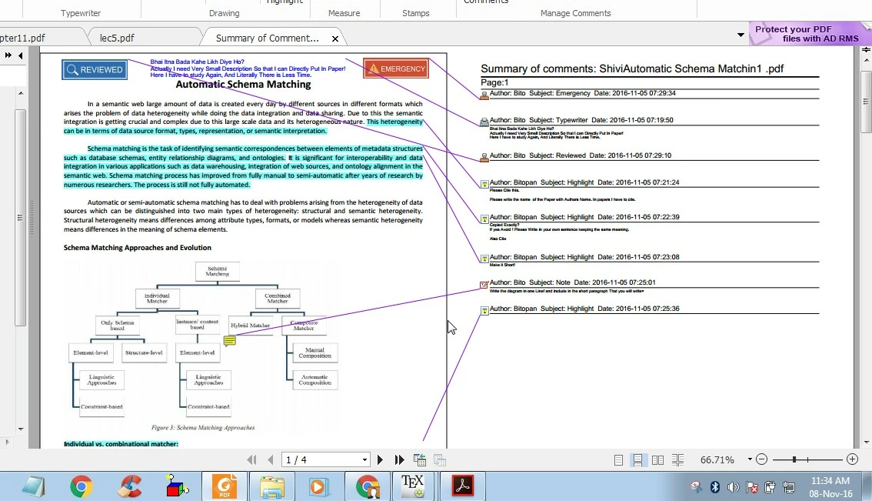Go to the next page
The image size is (872, 501).
[381, 459]
